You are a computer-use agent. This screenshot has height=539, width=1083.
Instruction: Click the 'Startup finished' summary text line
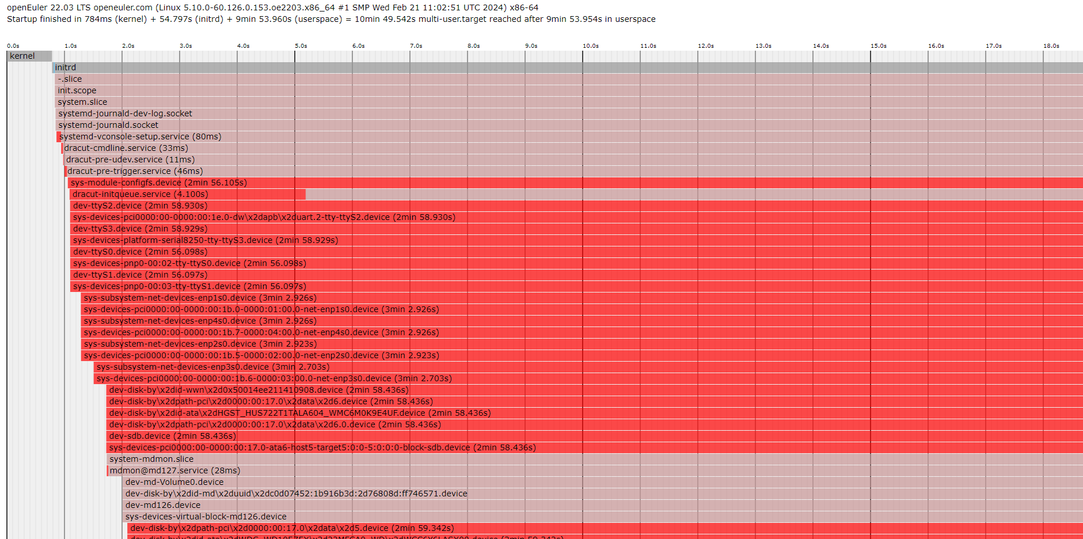[331, 19]
